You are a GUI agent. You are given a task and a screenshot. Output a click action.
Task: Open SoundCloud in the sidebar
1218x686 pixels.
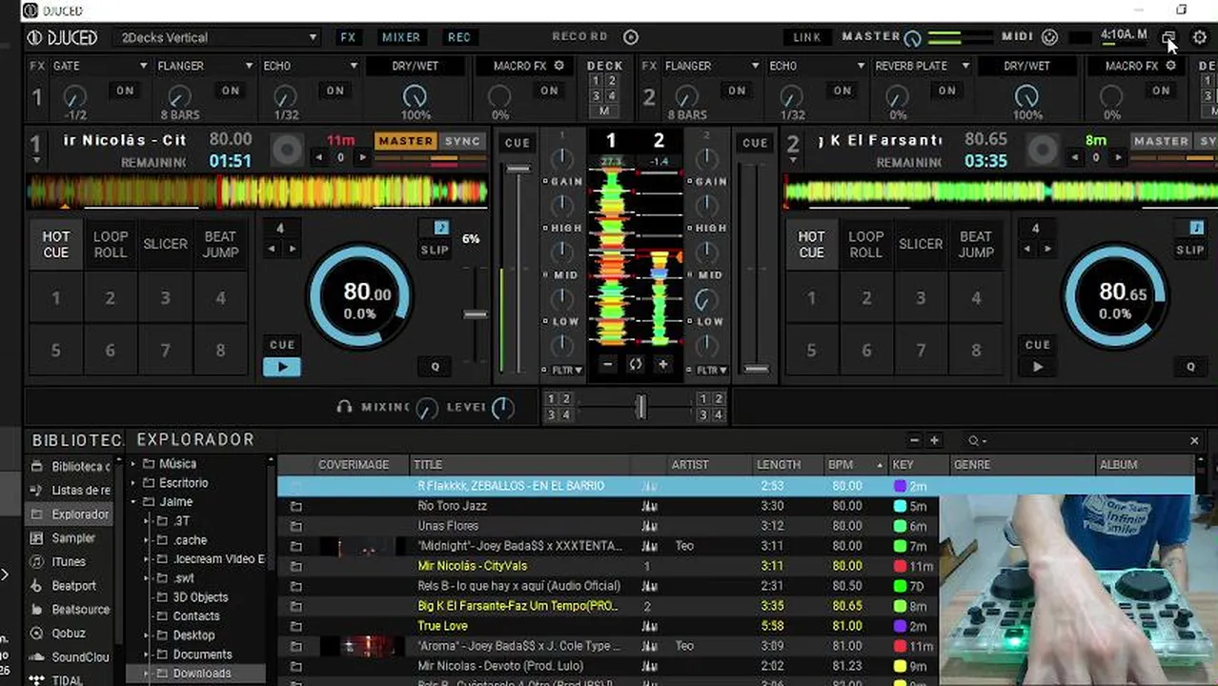(71, 656)
